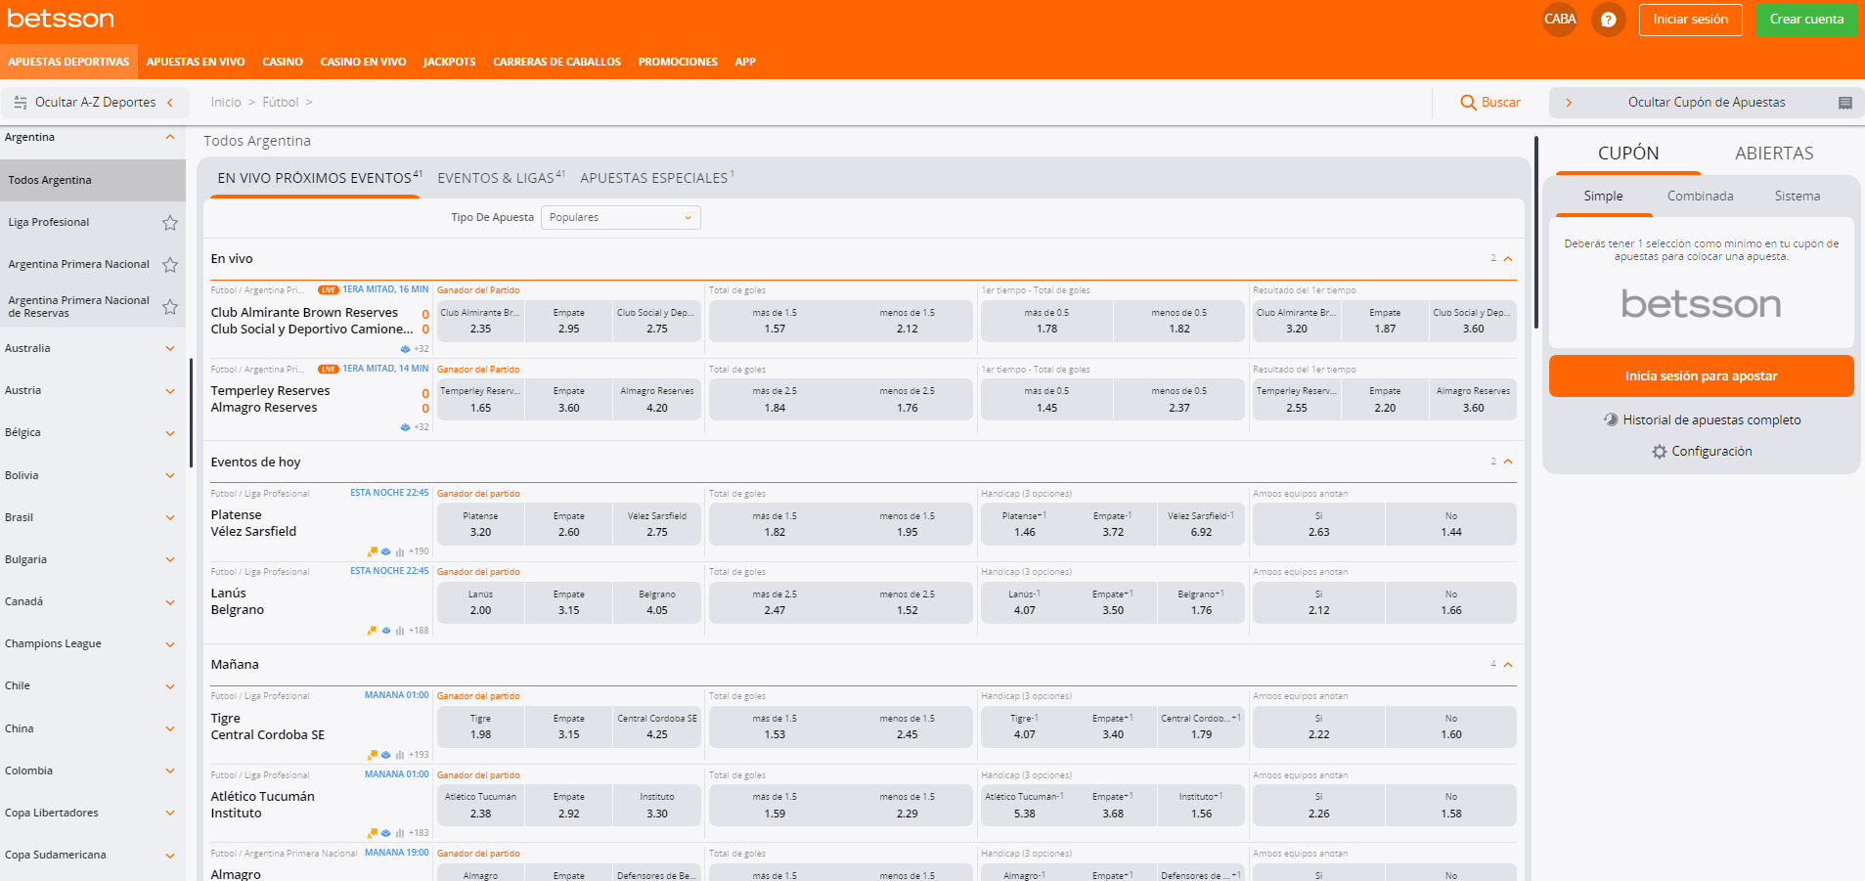Switch to Apuestas Especiales tab
This screenshot has width=1865, height=881.
coord(656,178)
